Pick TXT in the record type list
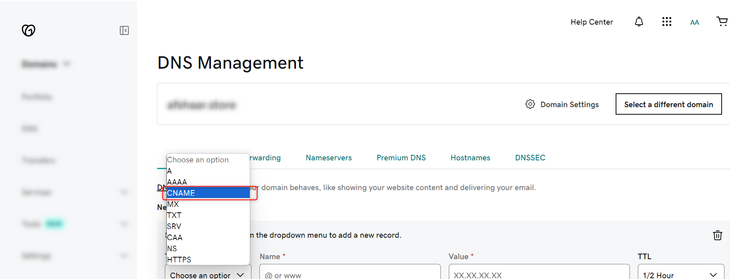This screenshot has height=279, width=730. point(208,215)
